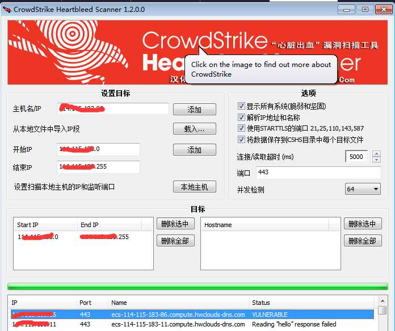
Task: Increase the timeout with the up spinner arrow
Action: (x=376, y=153)
